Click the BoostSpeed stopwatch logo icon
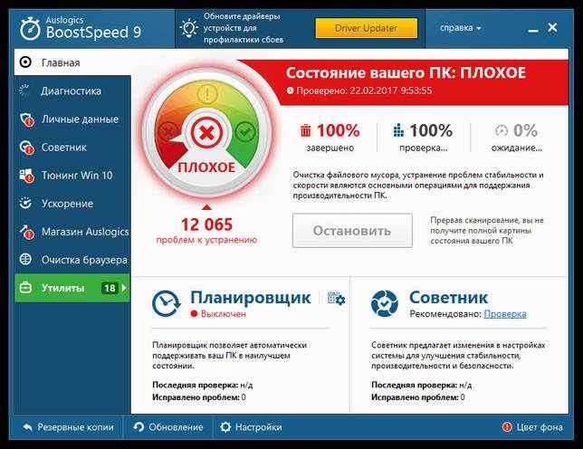583x449 pixels. (x=30, y=28)
